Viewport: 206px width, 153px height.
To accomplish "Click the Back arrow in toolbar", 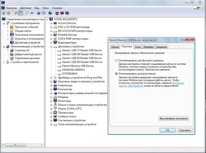I will pyautogui.click(x=4, y=13).
